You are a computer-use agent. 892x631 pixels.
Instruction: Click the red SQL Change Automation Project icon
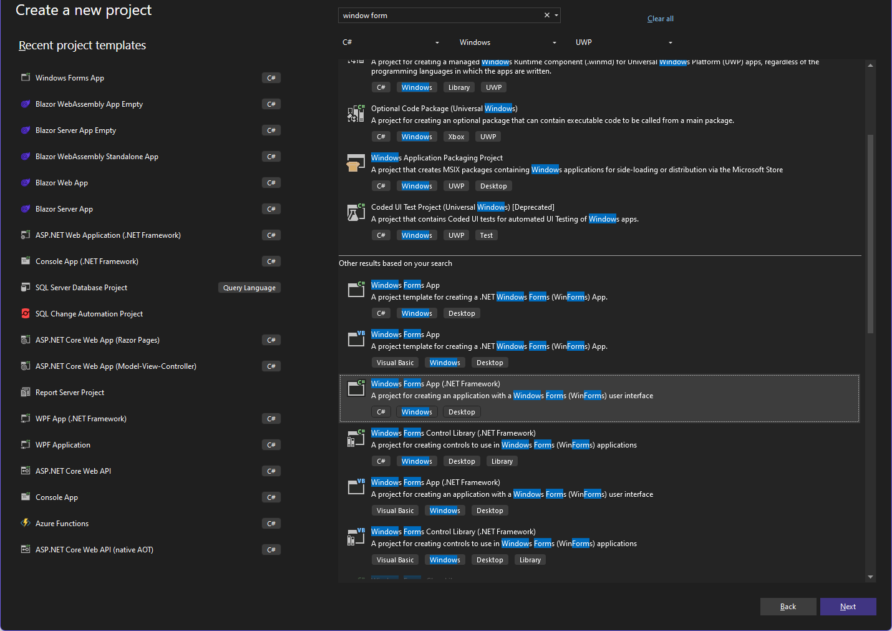(26, 313)
